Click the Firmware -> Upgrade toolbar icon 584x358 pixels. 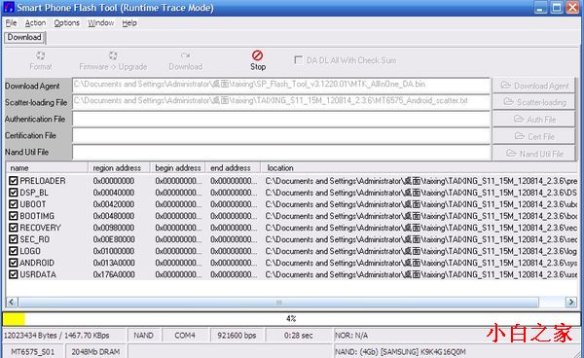click(113, 55)
